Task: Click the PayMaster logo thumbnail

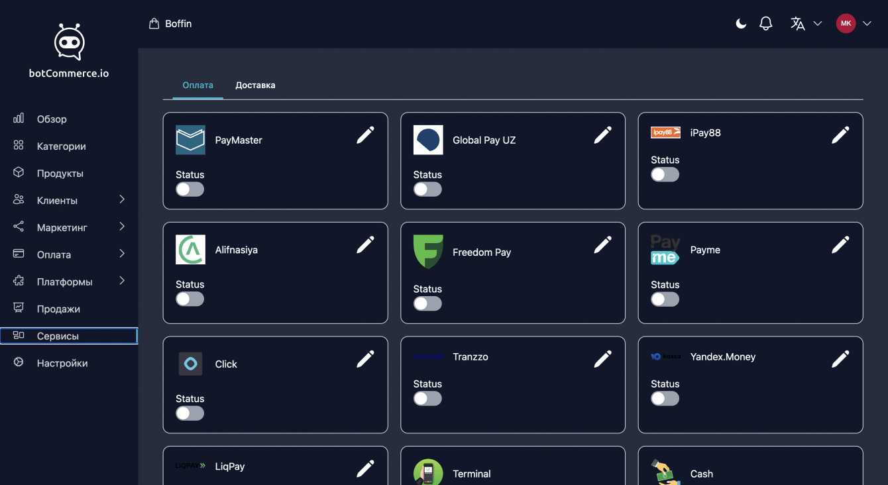Action: tap(190, 140)
